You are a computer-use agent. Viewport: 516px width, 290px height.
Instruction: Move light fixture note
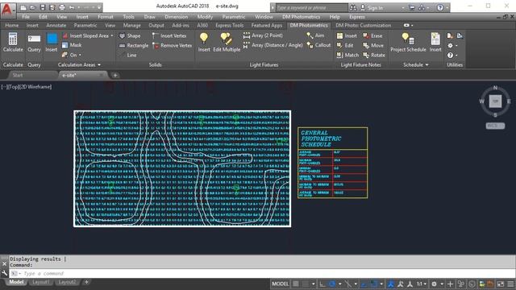pyautogui.click(x=373, y=45)
